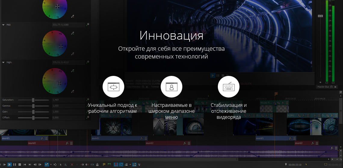Click the red Delete X icon
Viewport: 343px width, 168px height.
(72, 164)
